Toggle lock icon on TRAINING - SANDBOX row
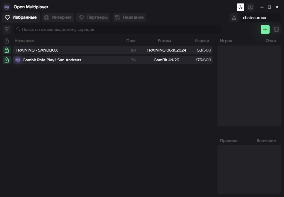The image size is (284, 197). [x=7, y=50]
